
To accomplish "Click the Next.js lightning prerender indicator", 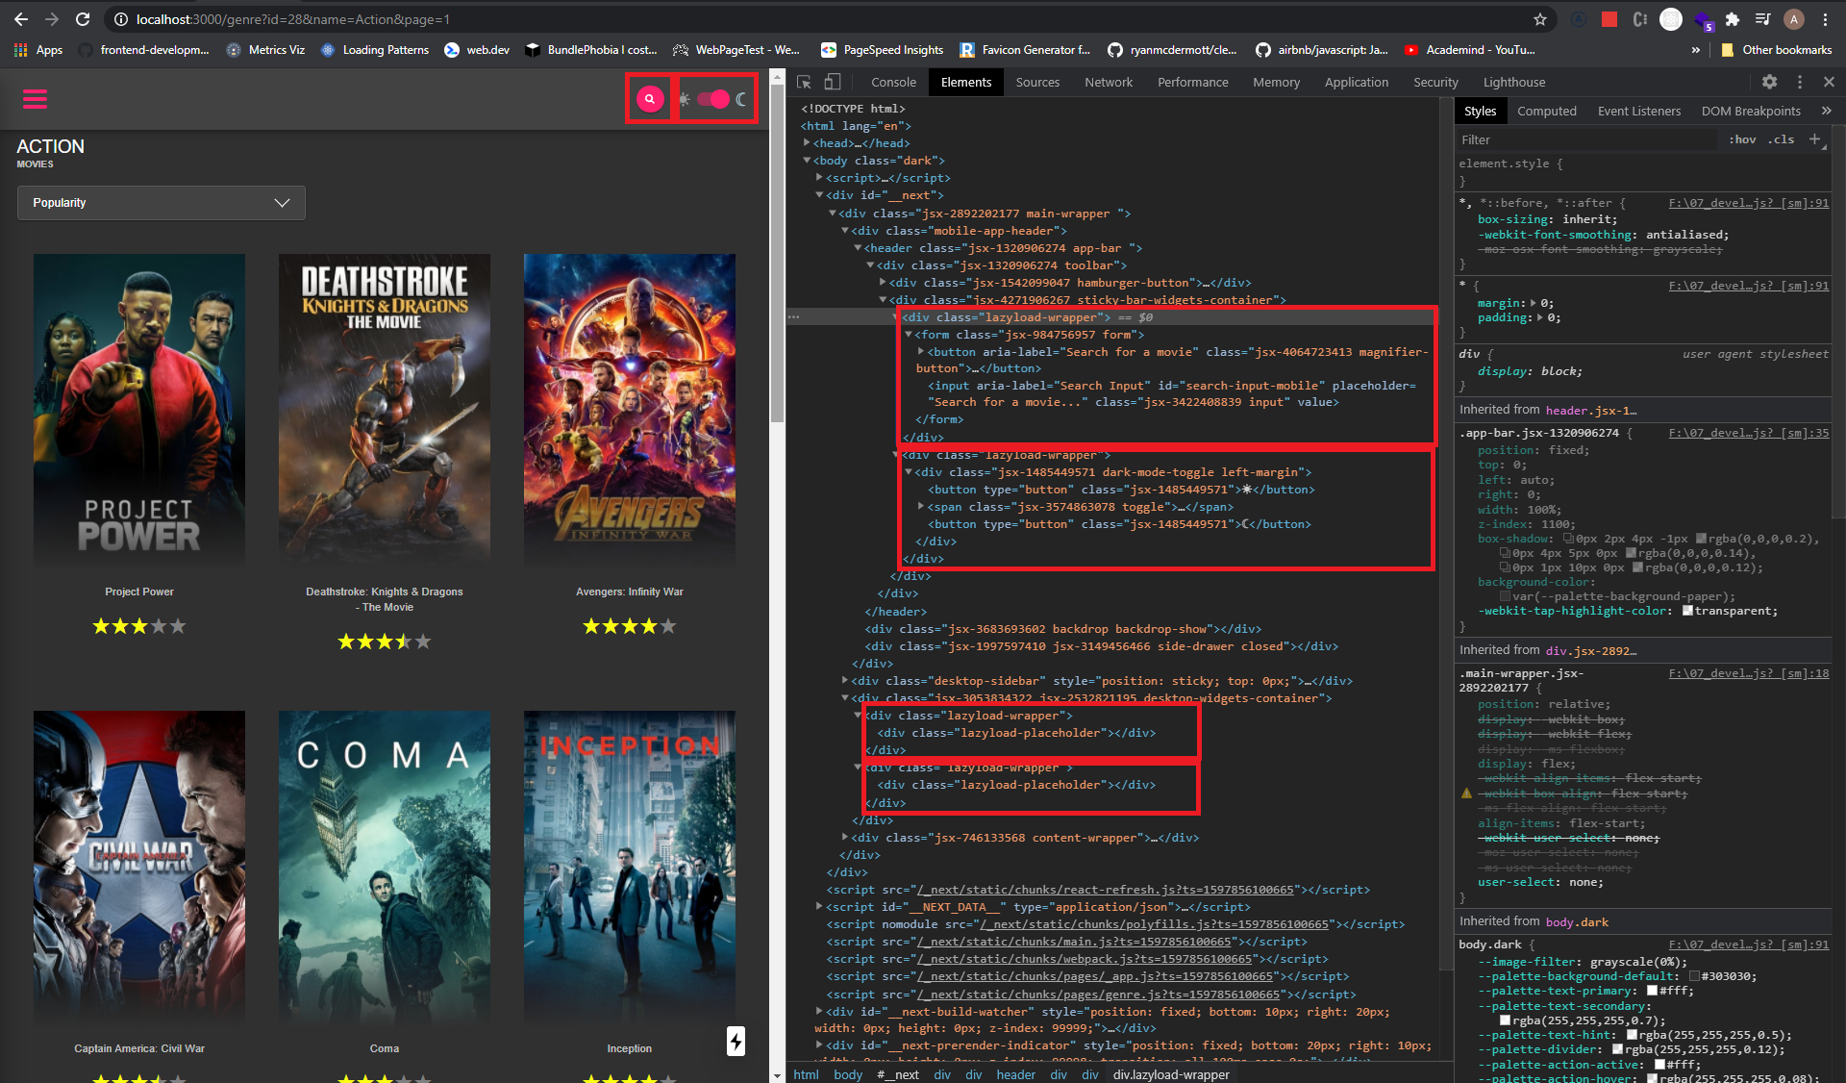I will point(736,1041).
